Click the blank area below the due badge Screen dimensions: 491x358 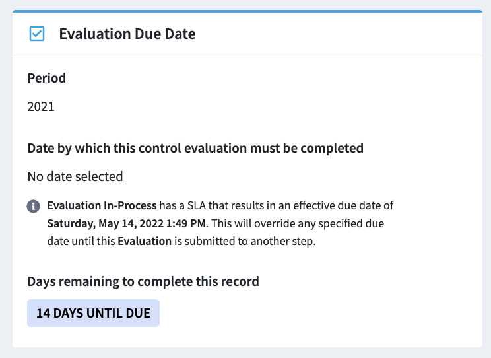(247, 337)
